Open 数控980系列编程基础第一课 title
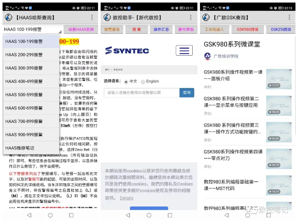The height and width of the screenshot is (223, 298). click(231, 185)
